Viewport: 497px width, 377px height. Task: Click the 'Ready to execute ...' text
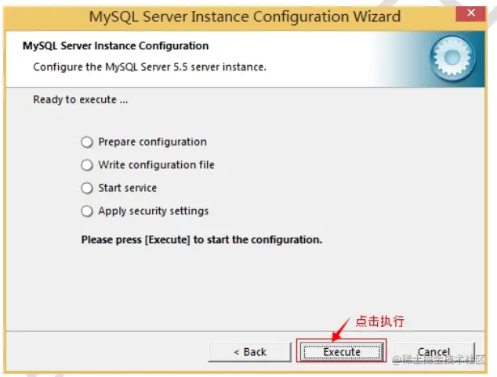81,100
